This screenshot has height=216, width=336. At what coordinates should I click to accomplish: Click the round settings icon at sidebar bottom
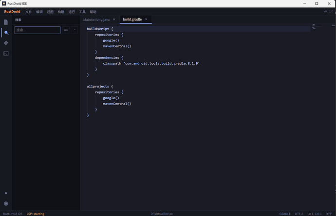[x=6, y=203]
